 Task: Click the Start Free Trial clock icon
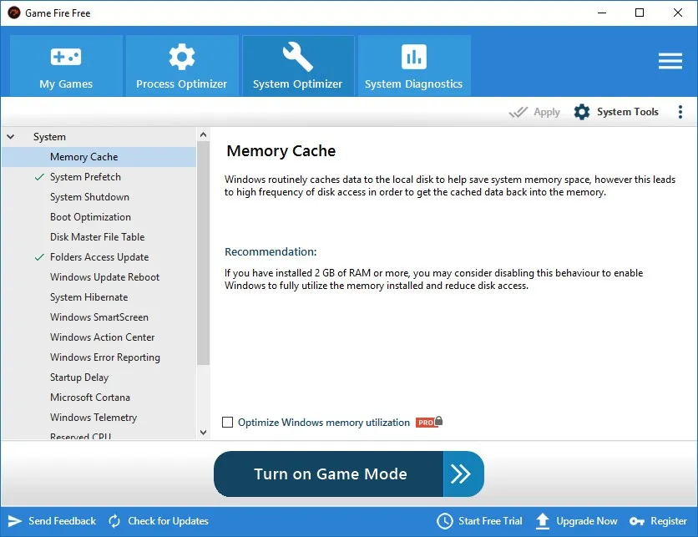click(x=444, y=521)
